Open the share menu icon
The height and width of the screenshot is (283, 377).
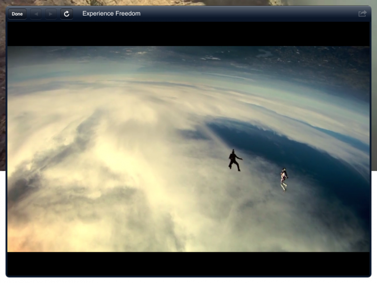(x=362, y=14)
